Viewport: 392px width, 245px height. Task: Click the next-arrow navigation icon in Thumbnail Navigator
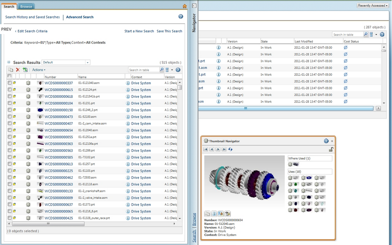(x=218, y=149)
